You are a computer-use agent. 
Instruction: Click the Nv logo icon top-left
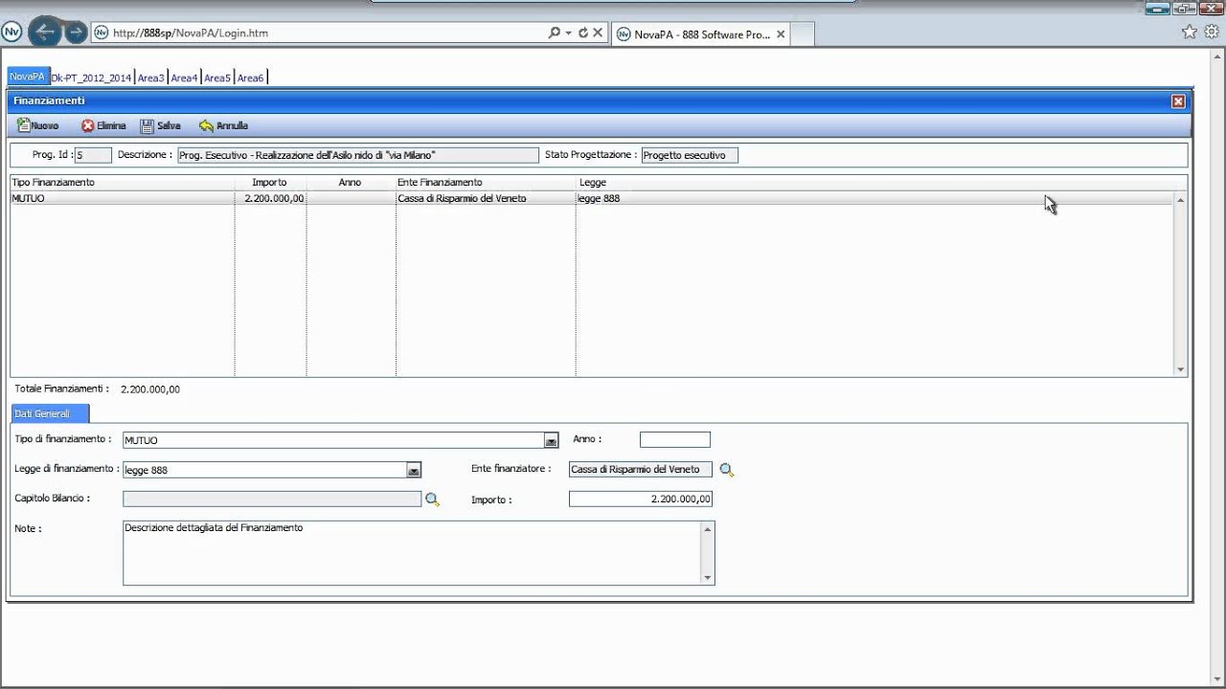[11, 32]
